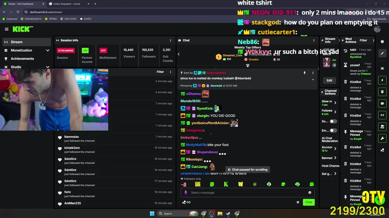Screen dimensions: 389x218
Task: Click the pencil edit icon in right toolbar
Action: coord(382,53)
